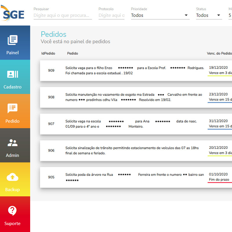Open the Status dropdown
232x232 pixels.
click(209, 15)
